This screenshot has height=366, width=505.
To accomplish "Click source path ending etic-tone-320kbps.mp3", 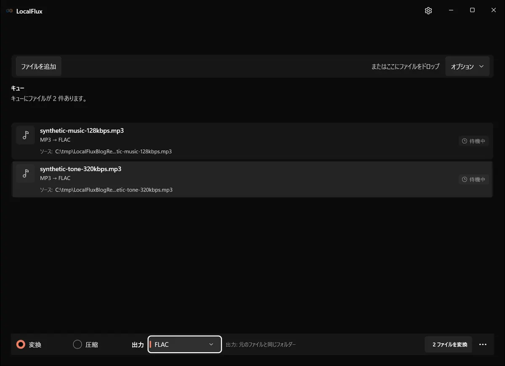I will tap(114, 190).
